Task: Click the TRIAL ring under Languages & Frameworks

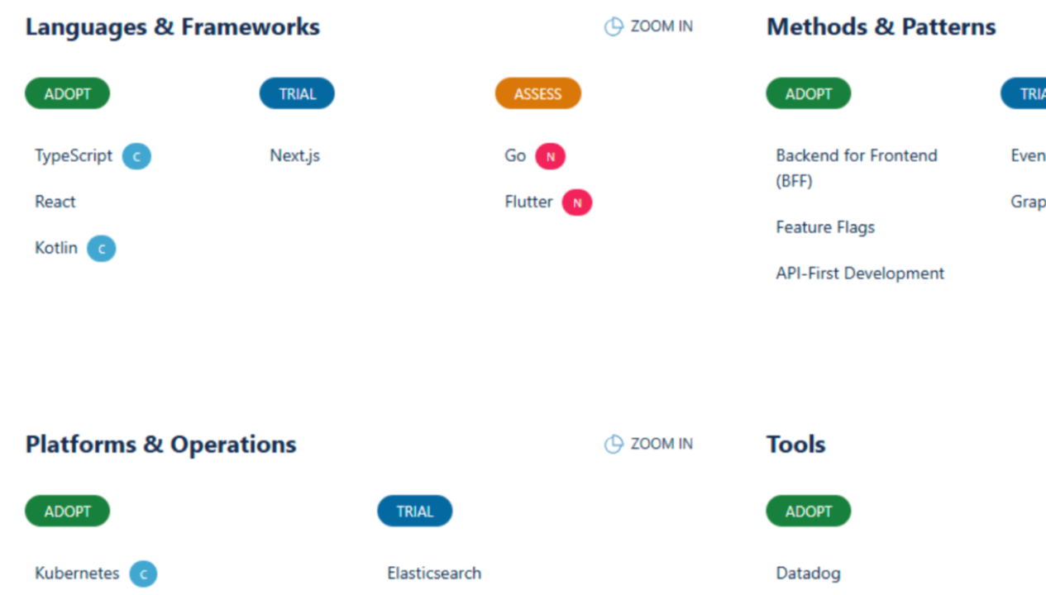Action: (297, 93)
